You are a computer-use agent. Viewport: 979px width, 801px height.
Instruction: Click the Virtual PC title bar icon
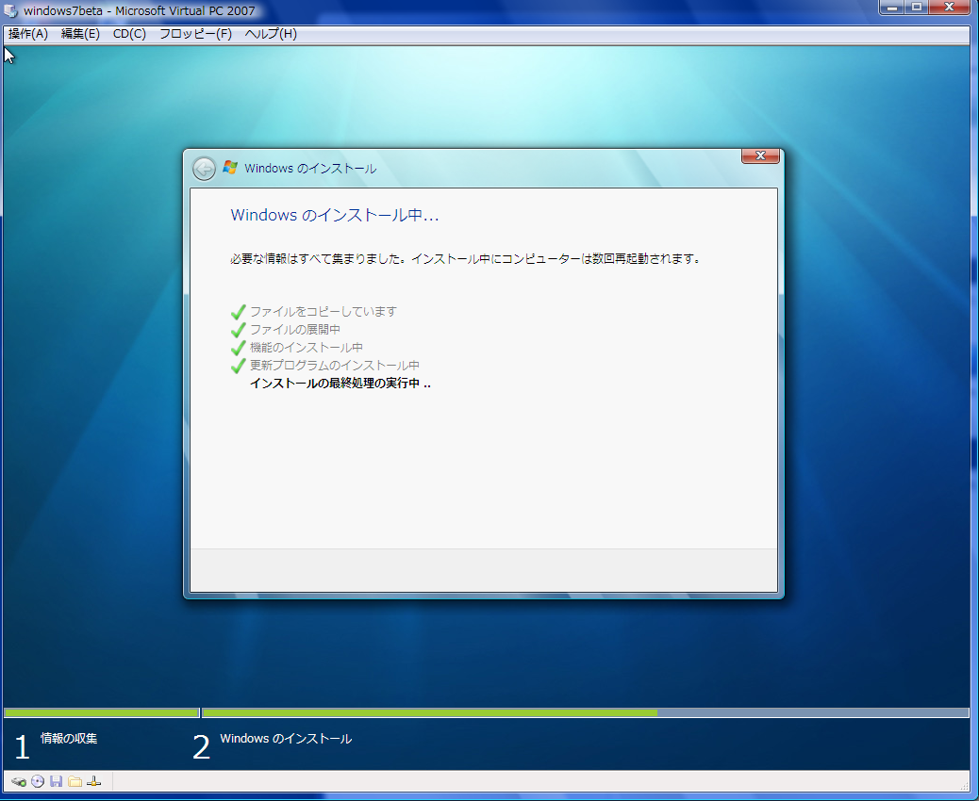coord(10,10)
